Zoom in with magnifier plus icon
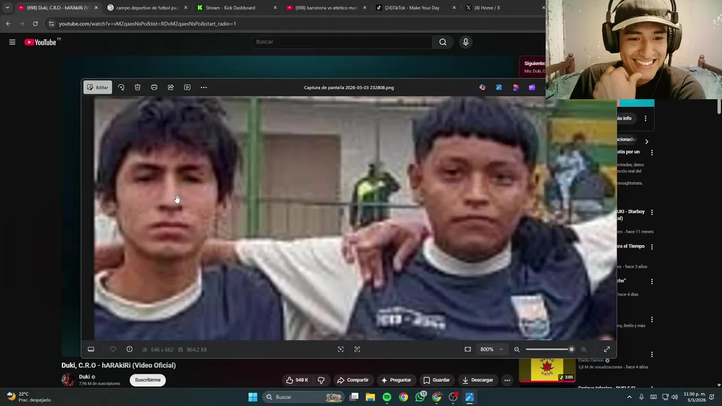 [x=584, y=350]
